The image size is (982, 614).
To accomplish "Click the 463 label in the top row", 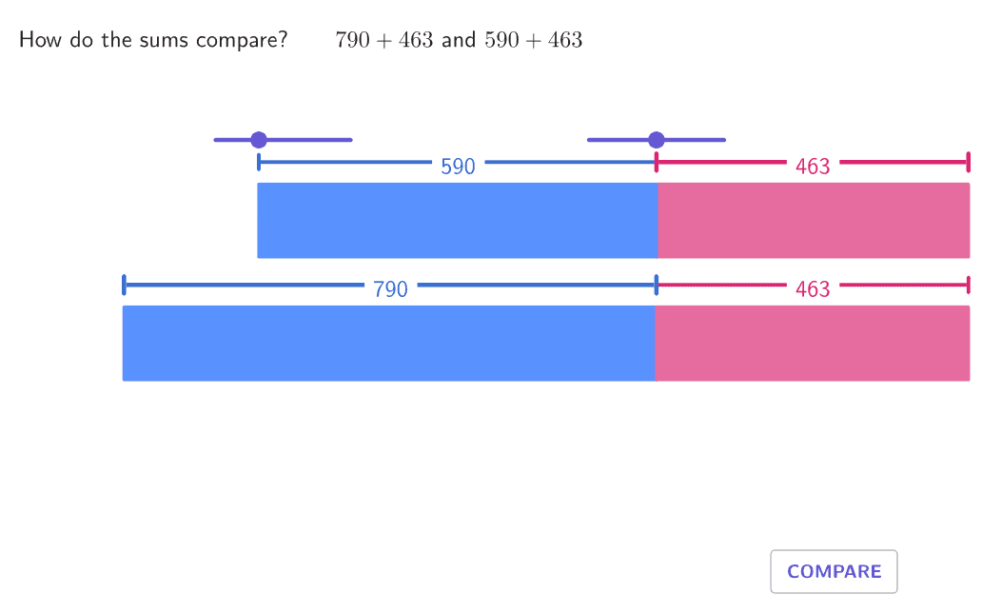I will click(813, 167).
